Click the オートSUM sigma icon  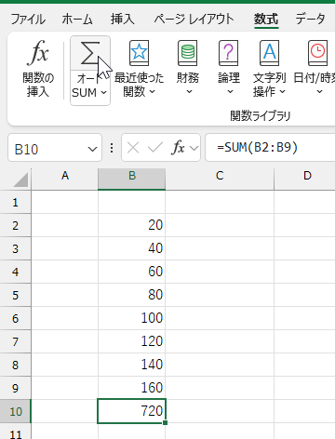tap(90, 53)
